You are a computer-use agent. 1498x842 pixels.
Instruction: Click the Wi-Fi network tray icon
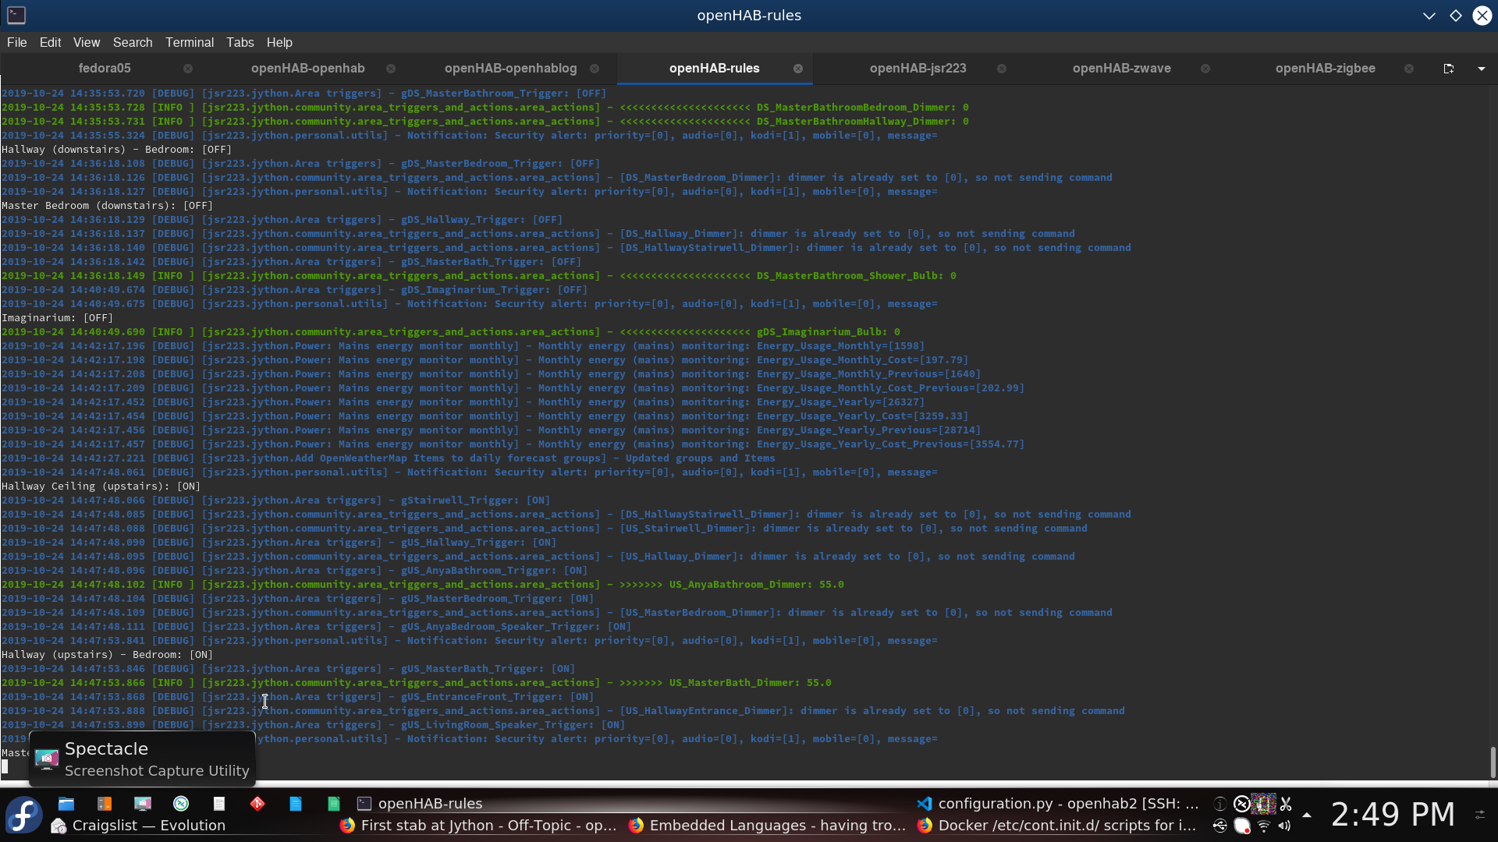1264,826
